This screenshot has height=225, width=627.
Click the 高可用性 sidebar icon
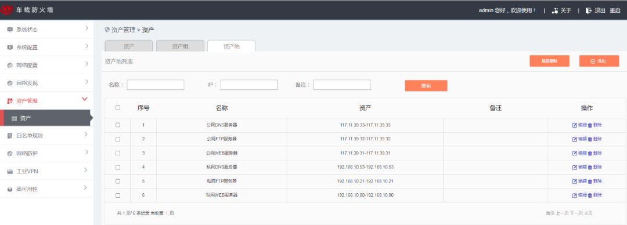pyautogui.click(x=10, y=190)
